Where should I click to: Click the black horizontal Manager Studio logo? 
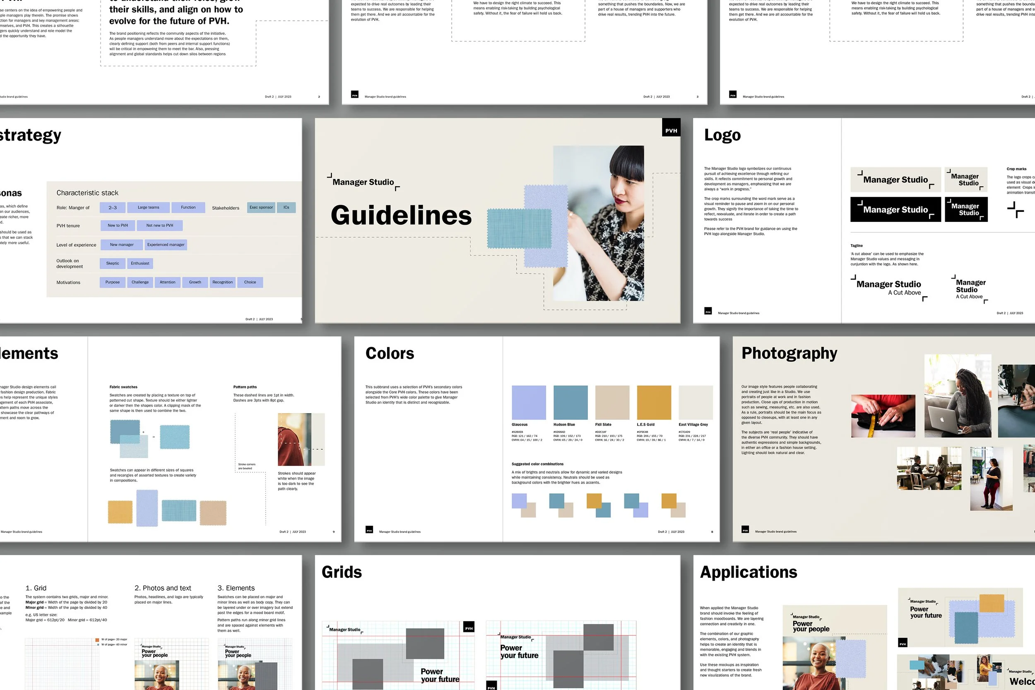pos(895,209)
